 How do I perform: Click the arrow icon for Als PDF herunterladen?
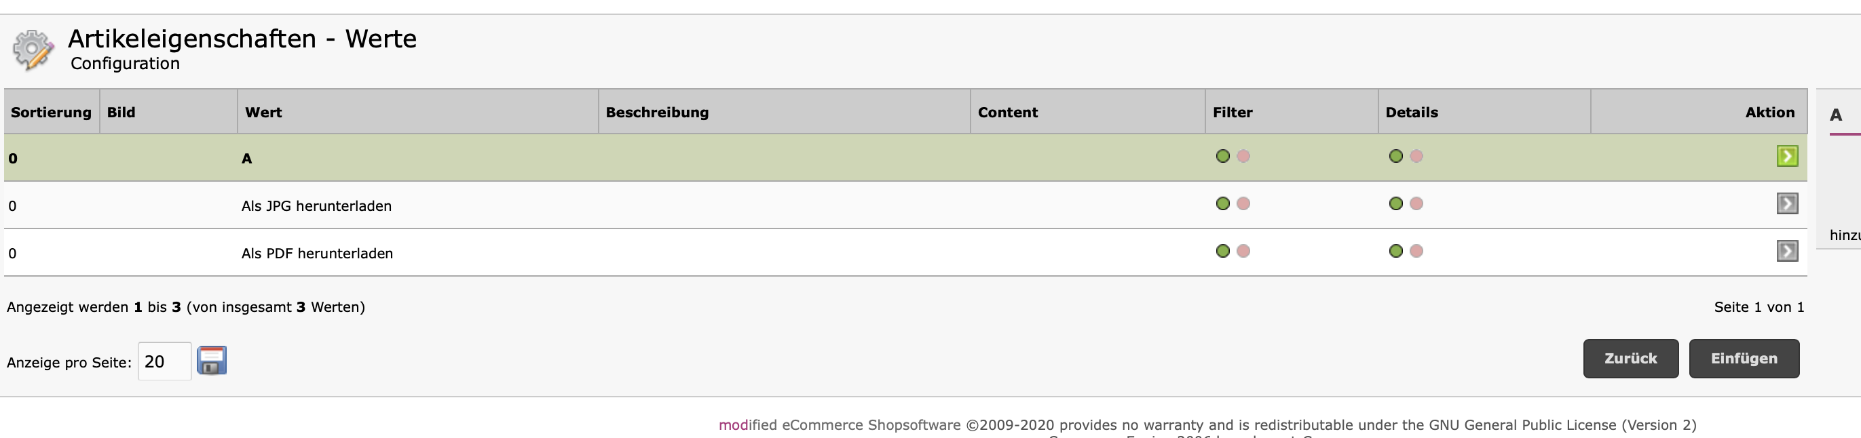(x=1786, y=251)
